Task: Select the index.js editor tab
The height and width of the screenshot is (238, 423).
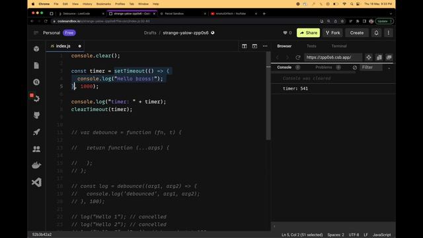Action: (x=65, y=46)
